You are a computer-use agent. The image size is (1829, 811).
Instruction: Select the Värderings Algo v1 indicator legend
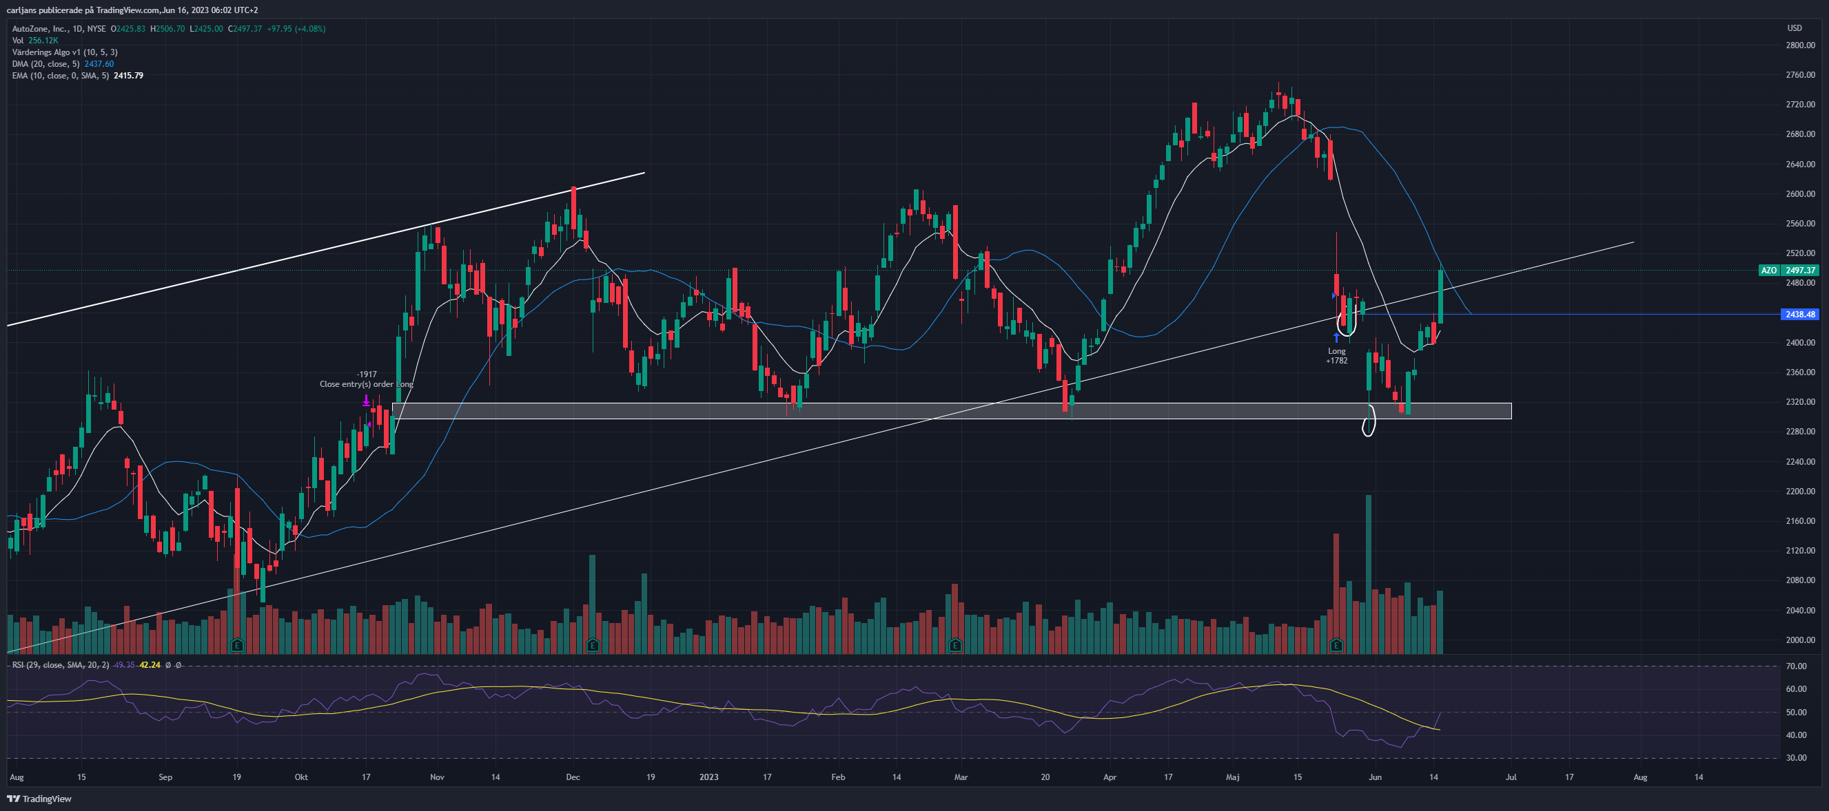[x=65, y=52]
